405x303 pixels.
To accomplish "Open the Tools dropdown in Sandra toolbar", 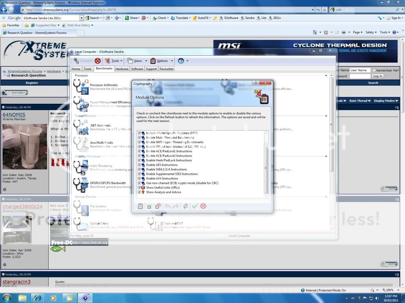I will (114, 61).
